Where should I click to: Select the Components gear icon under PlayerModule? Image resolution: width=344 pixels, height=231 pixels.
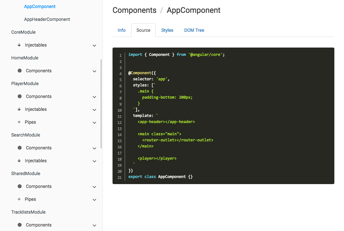[x=19, y=96]
